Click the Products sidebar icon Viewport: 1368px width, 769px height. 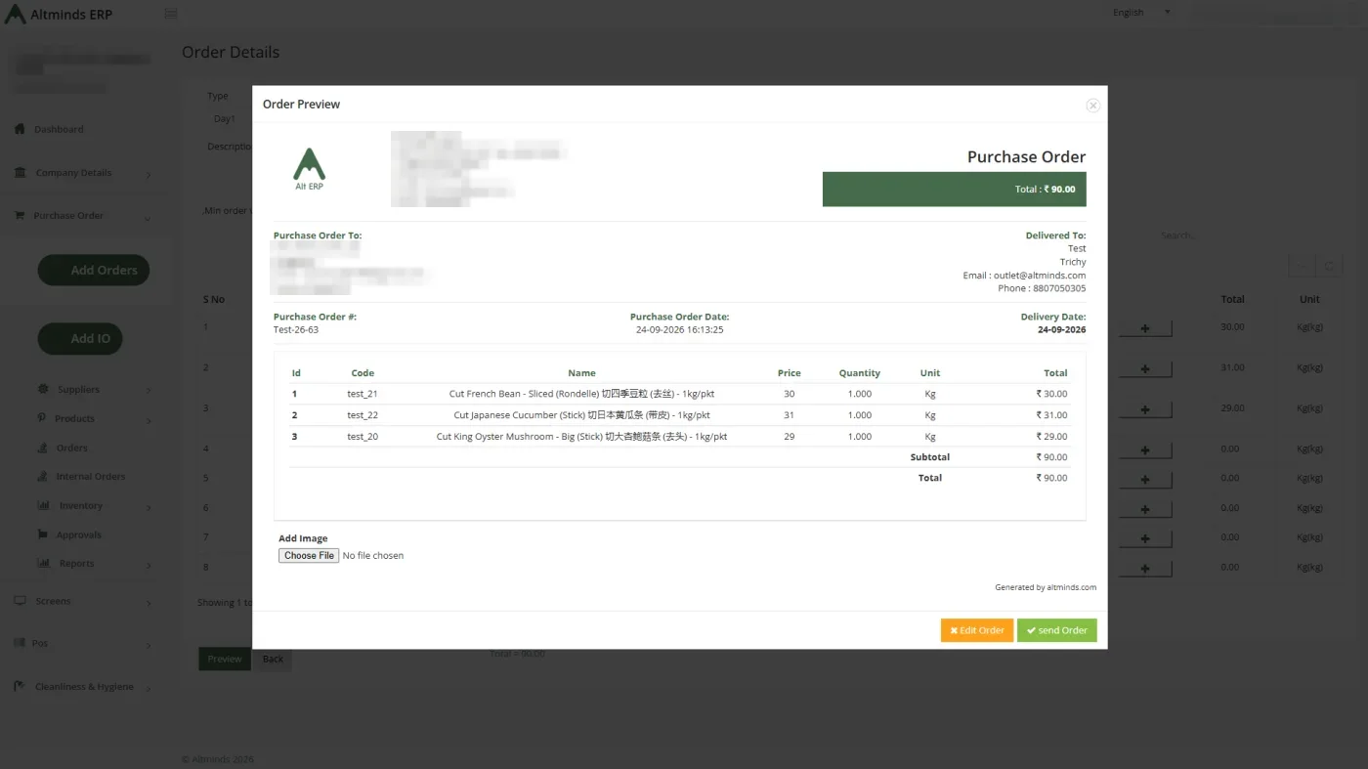[x=42, y=418]
